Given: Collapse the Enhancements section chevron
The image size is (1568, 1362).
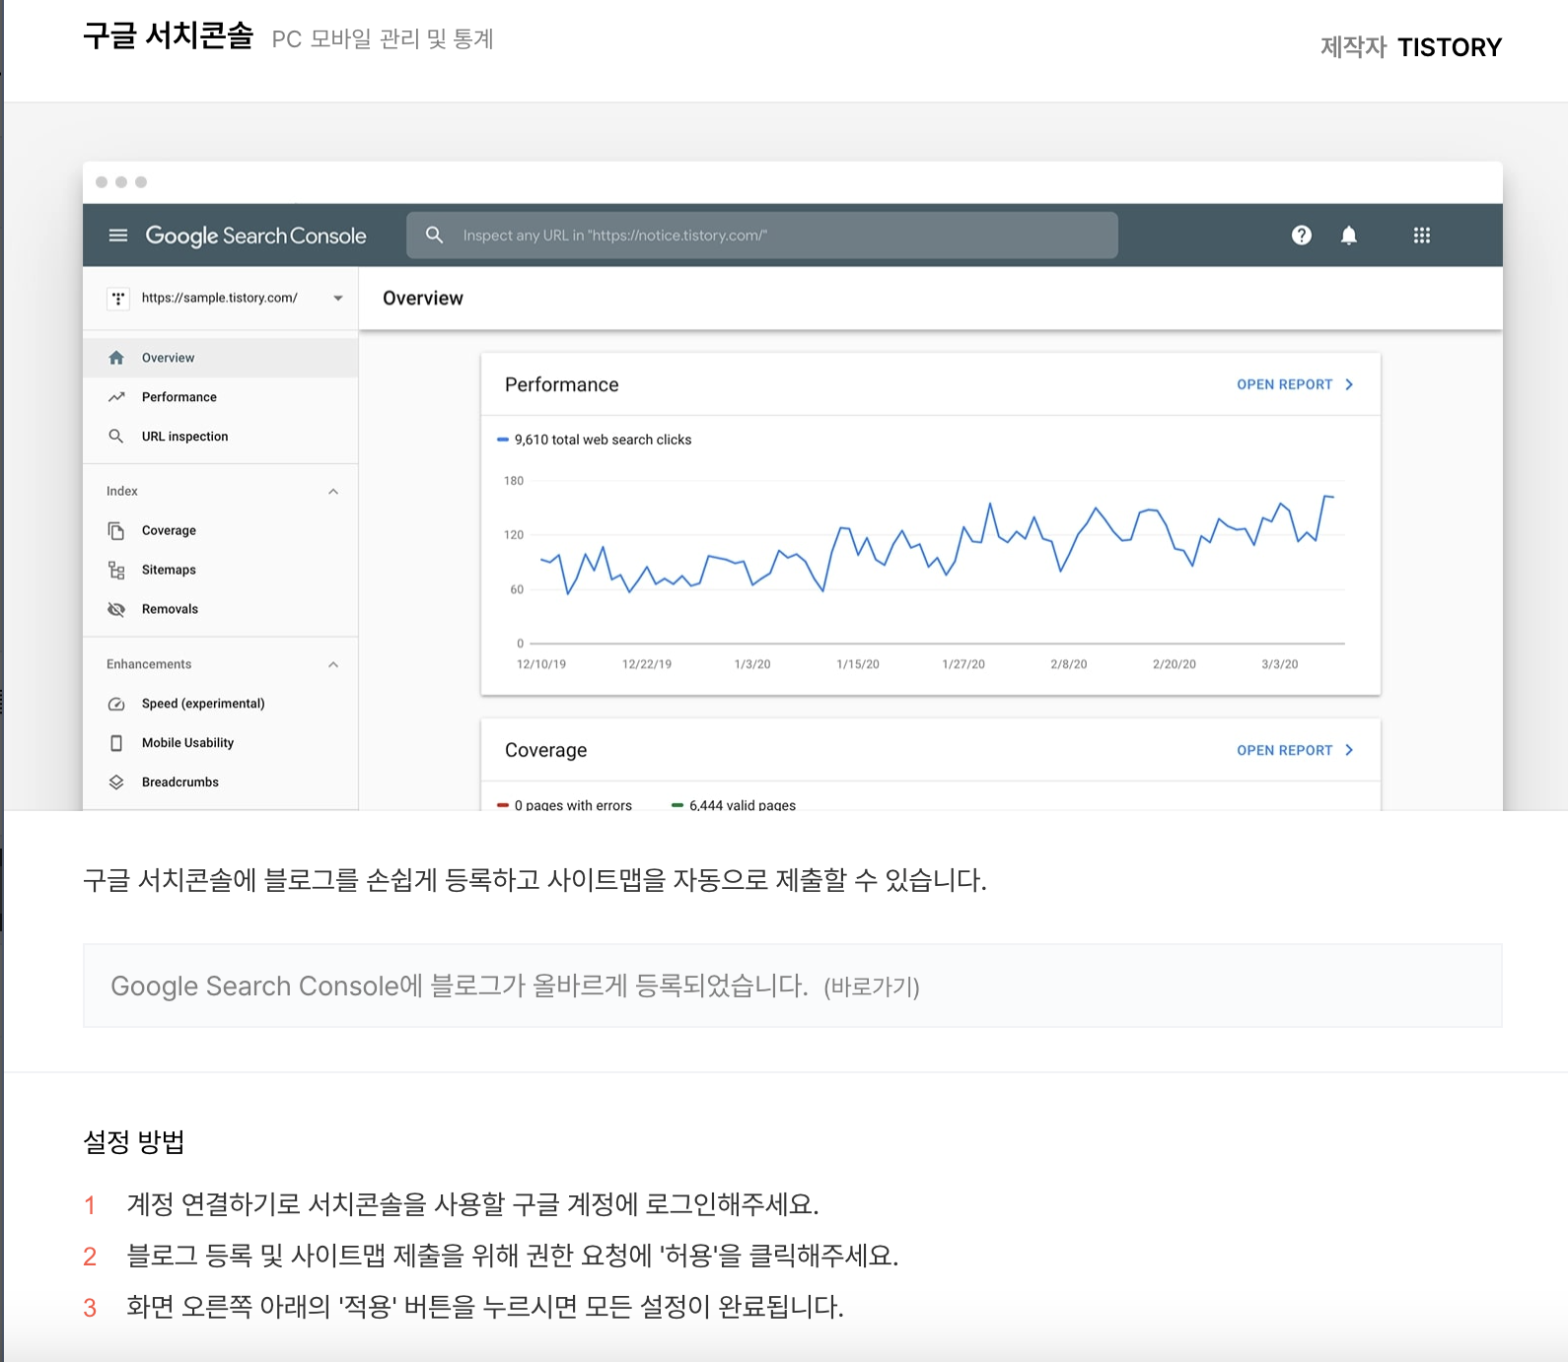Looking at the screenshot, I should click(333, 665).
